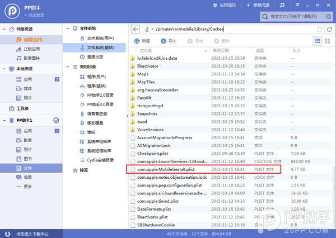Open local 媒体 item

(31, 88)
